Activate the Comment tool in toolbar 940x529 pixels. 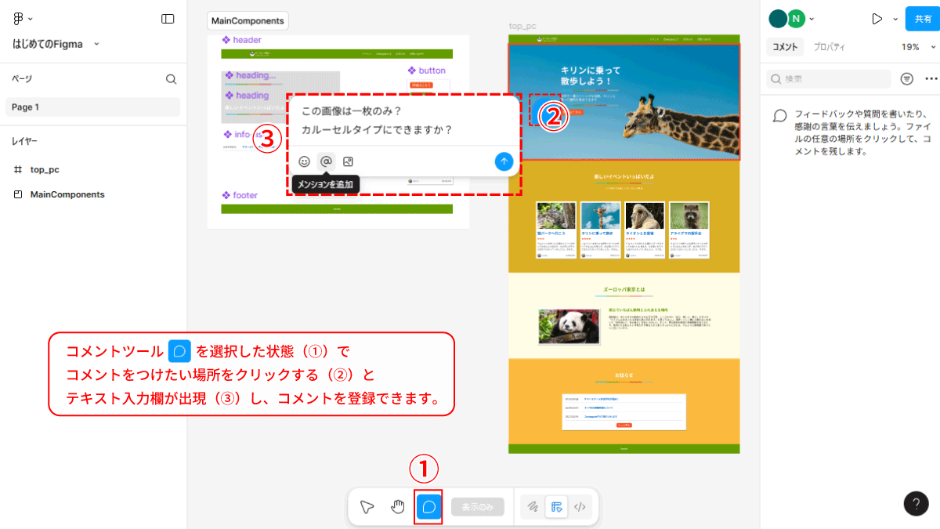428,506
